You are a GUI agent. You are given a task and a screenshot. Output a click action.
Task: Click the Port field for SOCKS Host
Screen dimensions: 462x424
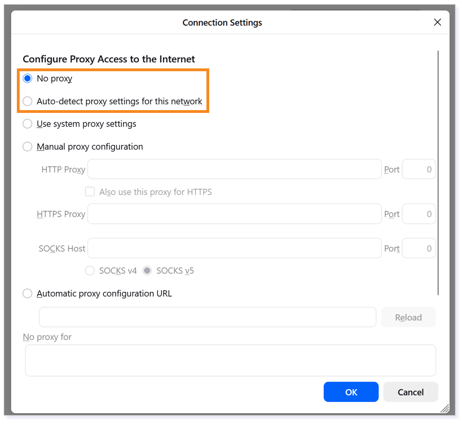(418, 248)
